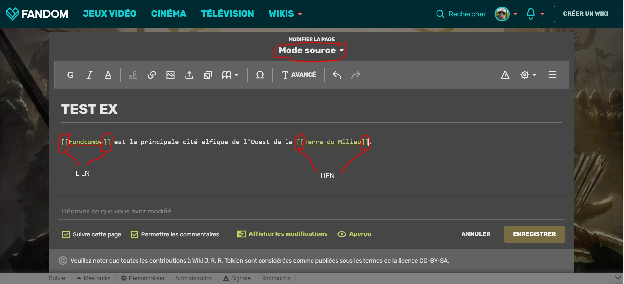
Task: Insert an image from the toolbar
Action: (x=170, y=75)
